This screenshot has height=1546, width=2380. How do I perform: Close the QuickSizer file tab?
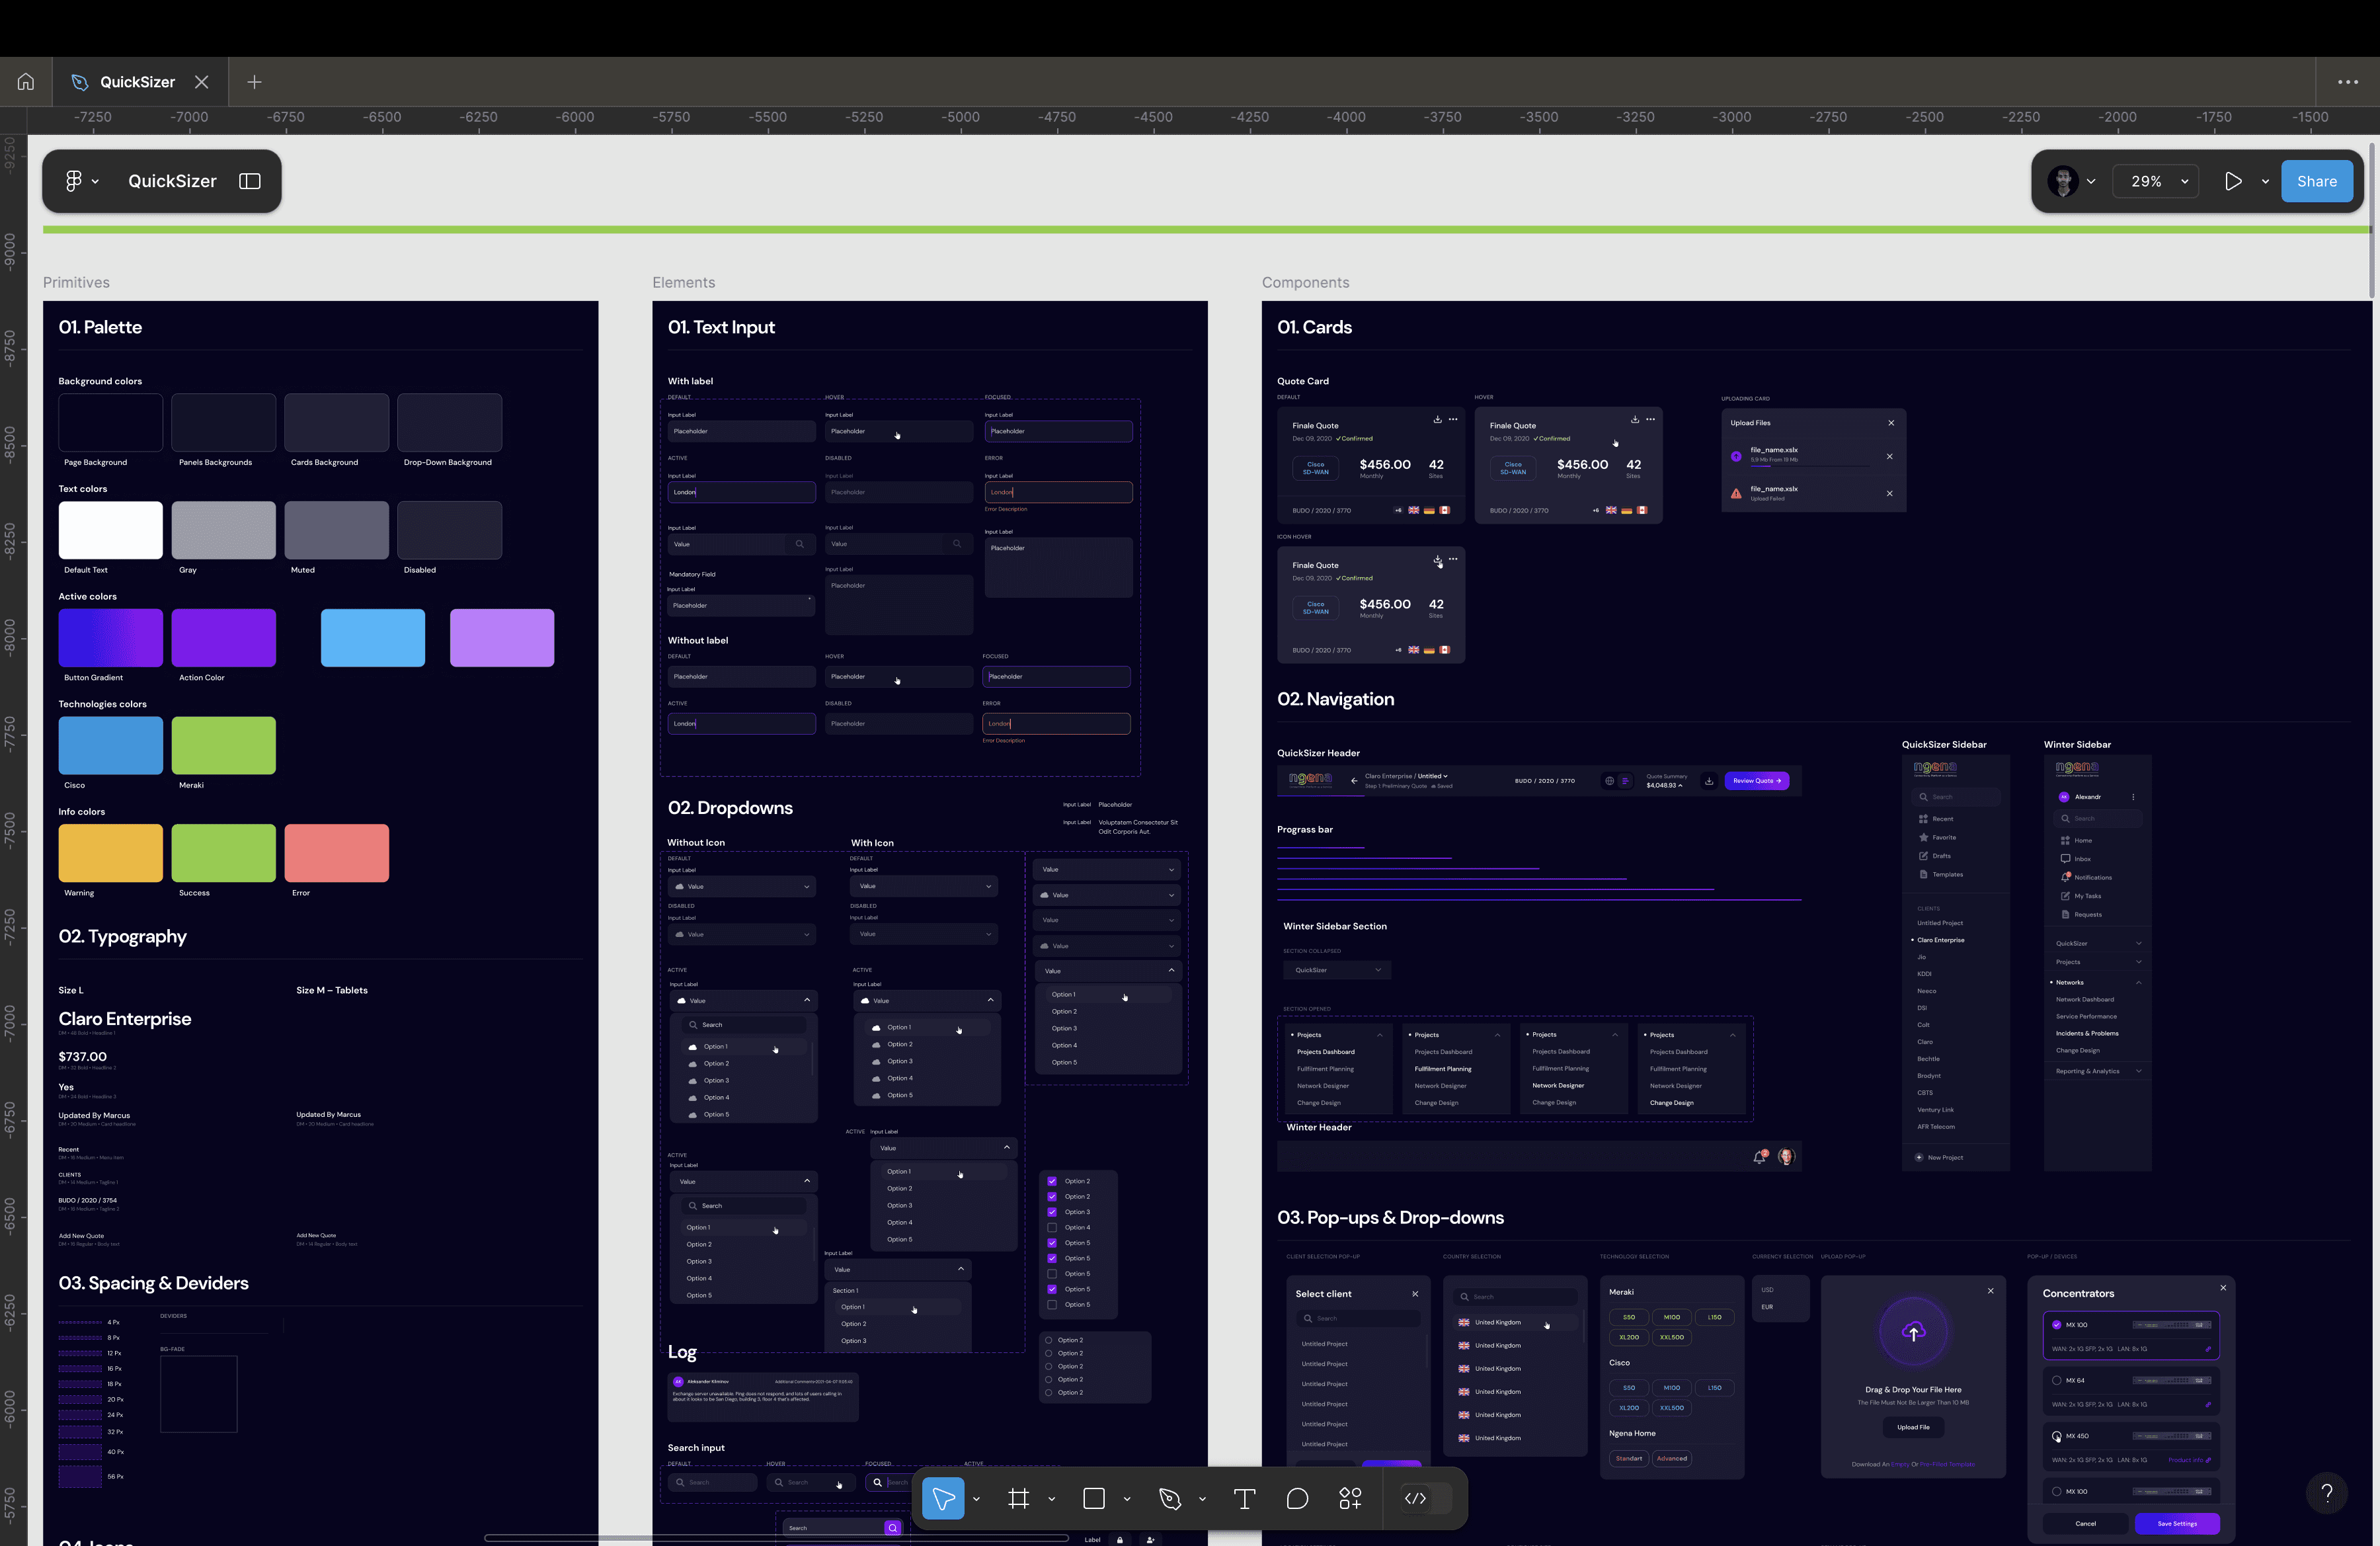[x=202, y=82]
